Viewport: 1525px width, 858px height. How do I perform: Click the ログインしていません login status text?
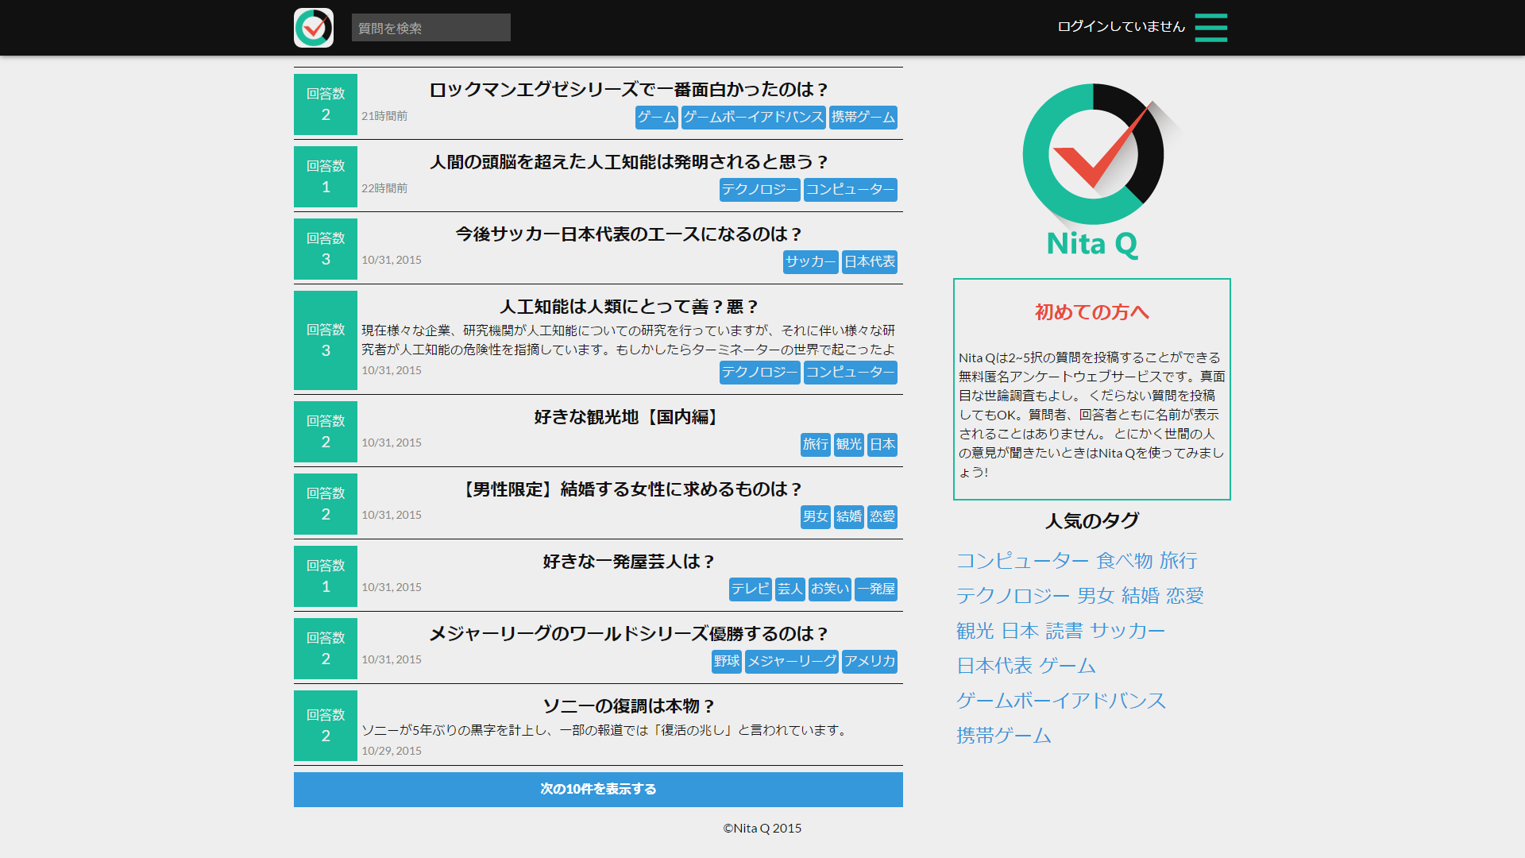point(1121,26)
